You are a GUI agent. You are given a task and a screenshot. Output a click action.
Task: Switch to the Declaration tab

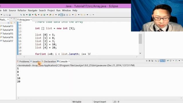point(49,62)
